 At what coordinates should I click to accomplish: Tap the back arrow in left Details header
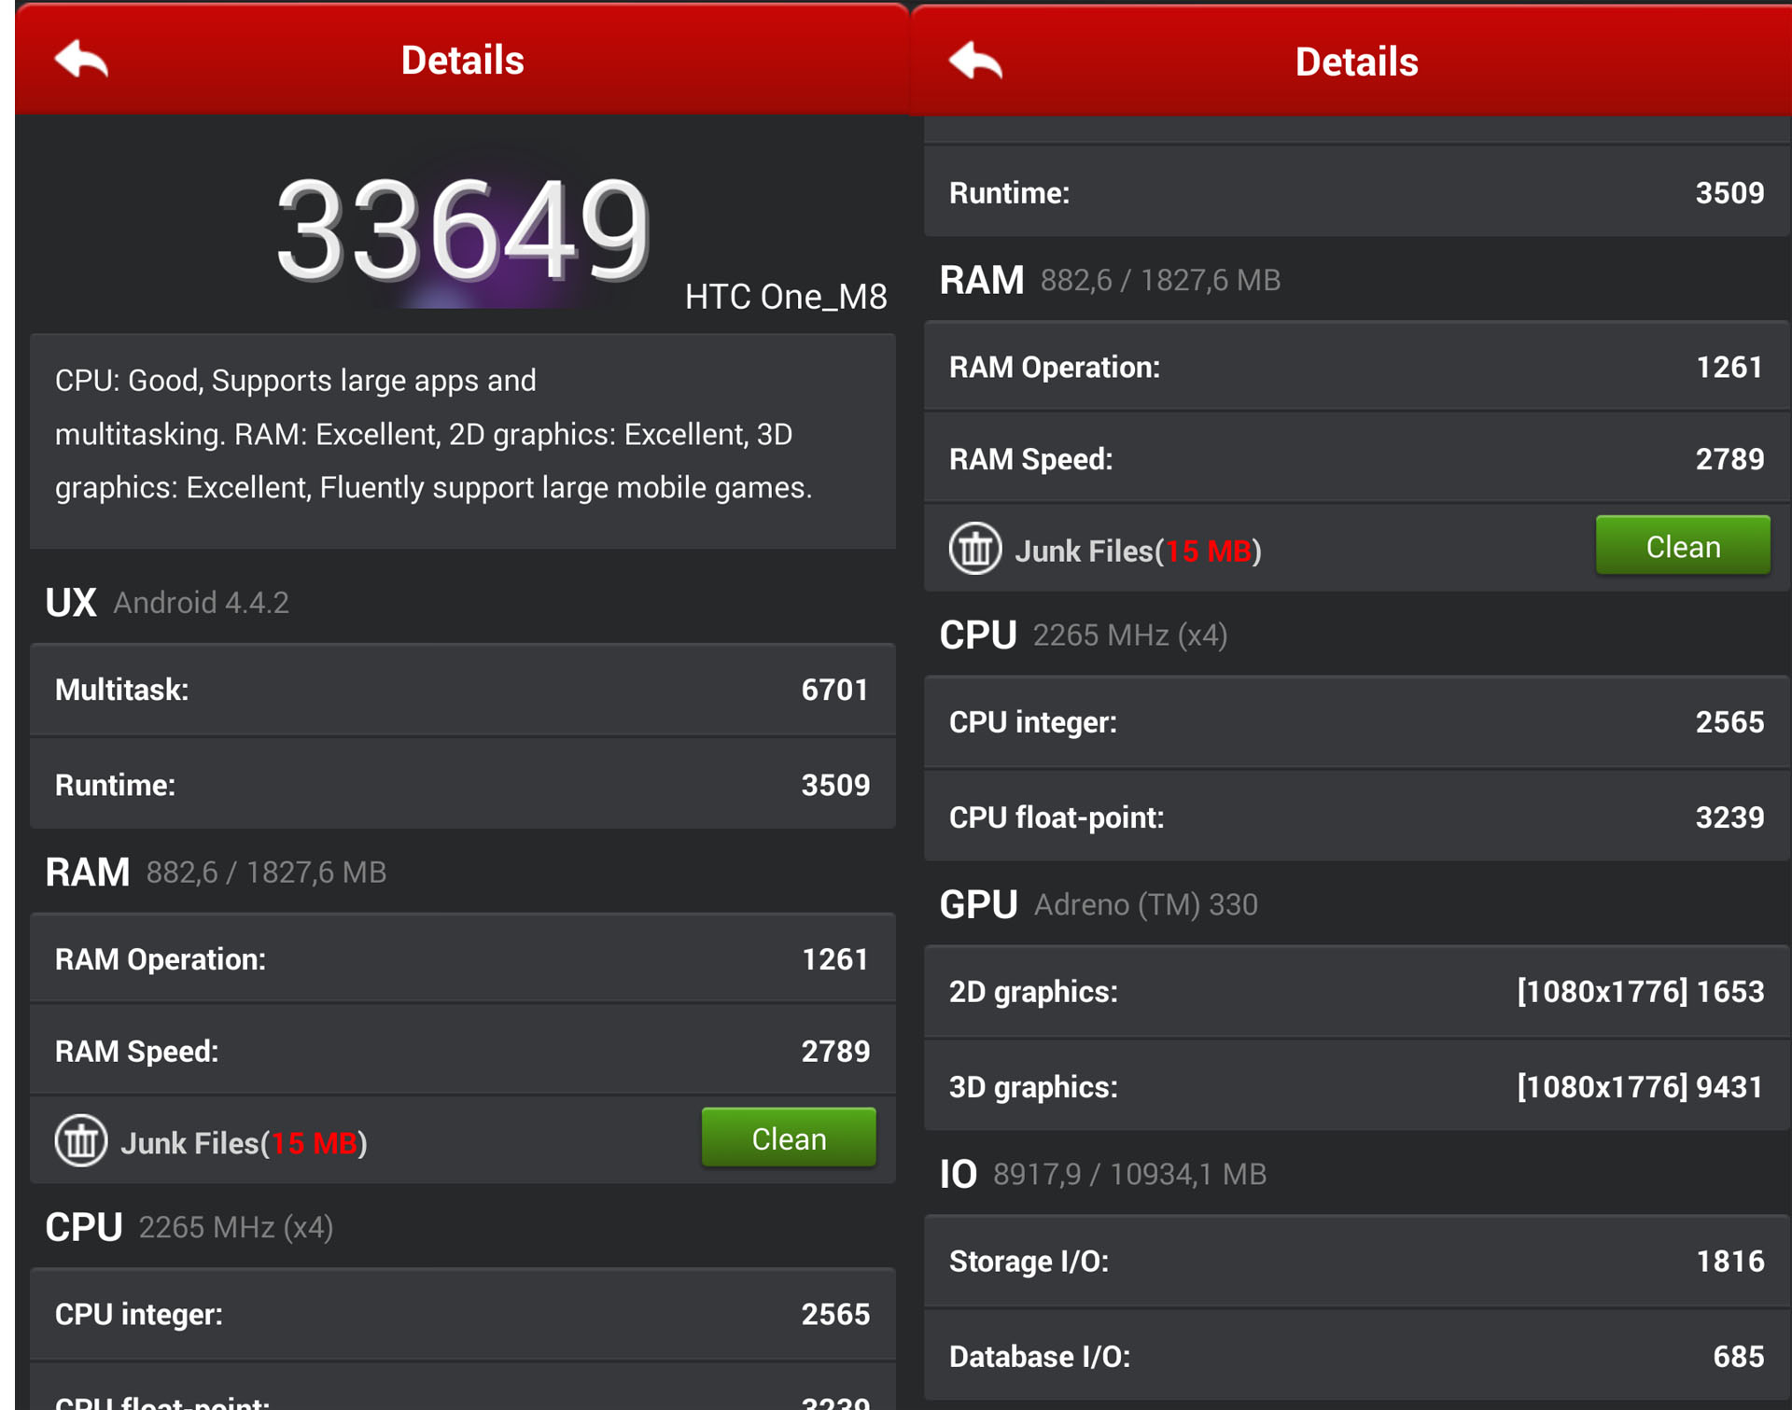pyautogui.click(x=81, y=61)
